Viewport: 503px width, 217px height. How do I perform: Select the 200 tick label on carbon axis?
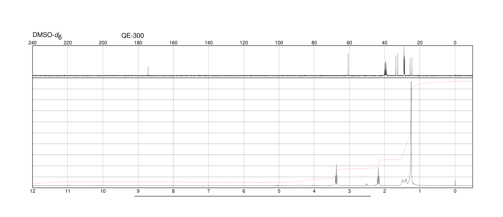click(x=103, y=43)
